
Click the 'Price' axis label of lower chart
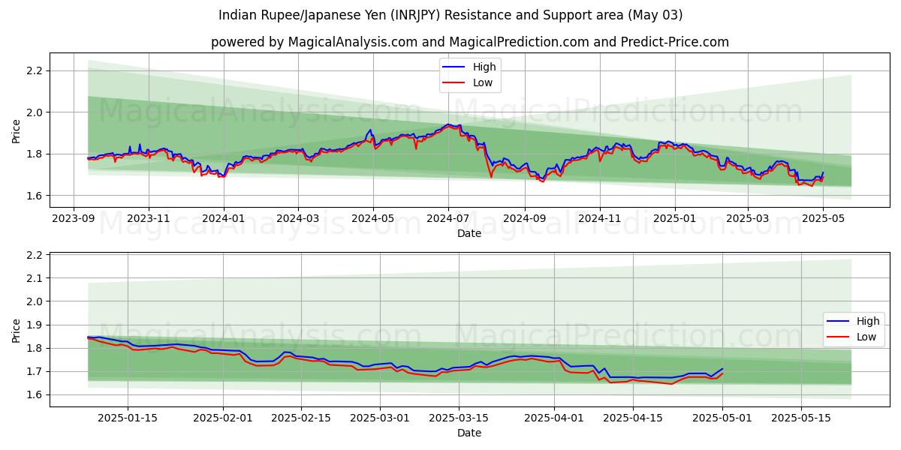point(17,330)
